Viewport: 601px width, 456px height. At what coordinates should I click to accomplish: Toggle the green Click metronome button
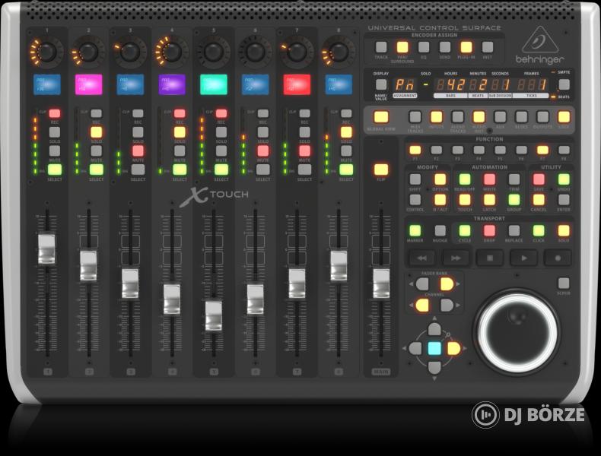[x=539, y=230]
